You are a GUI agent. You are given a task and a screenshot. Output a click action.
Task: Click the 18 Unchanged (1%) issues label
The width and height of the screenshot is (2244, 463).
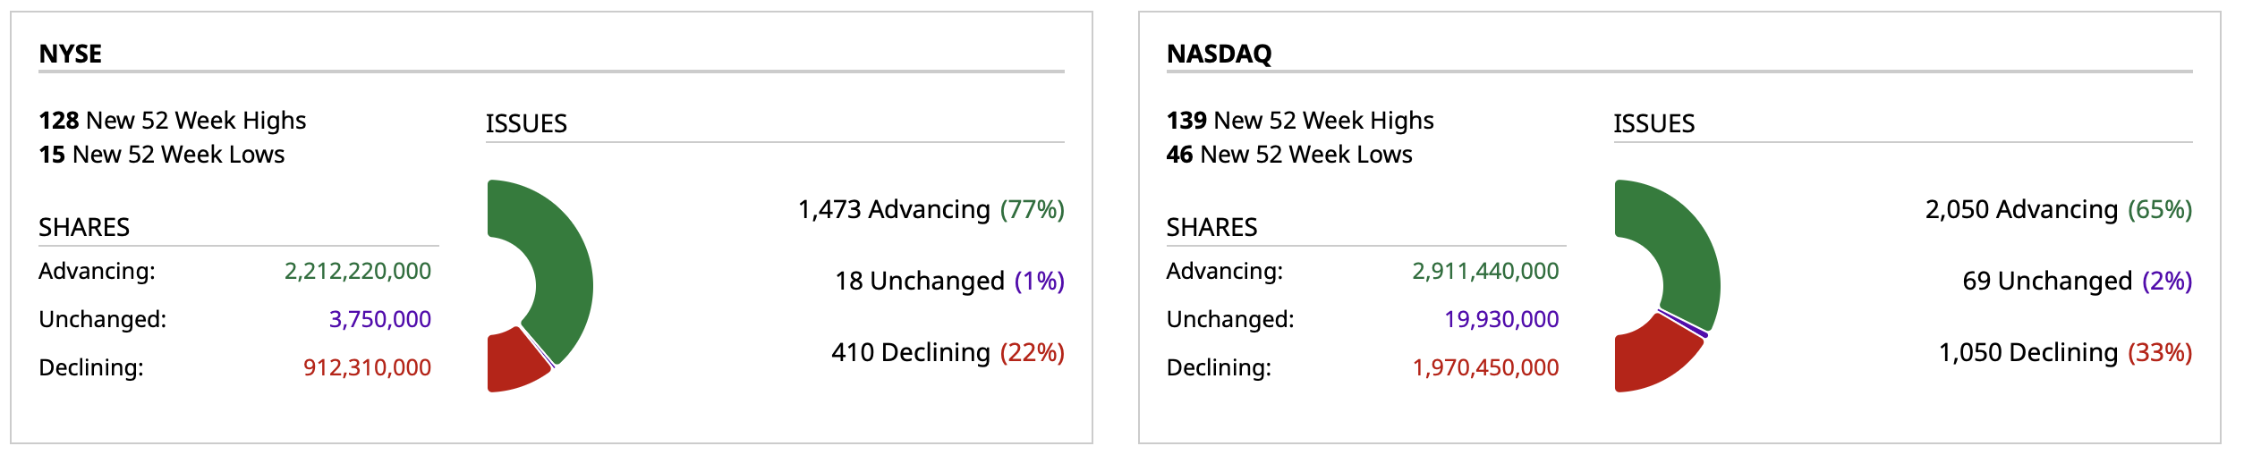949,281
